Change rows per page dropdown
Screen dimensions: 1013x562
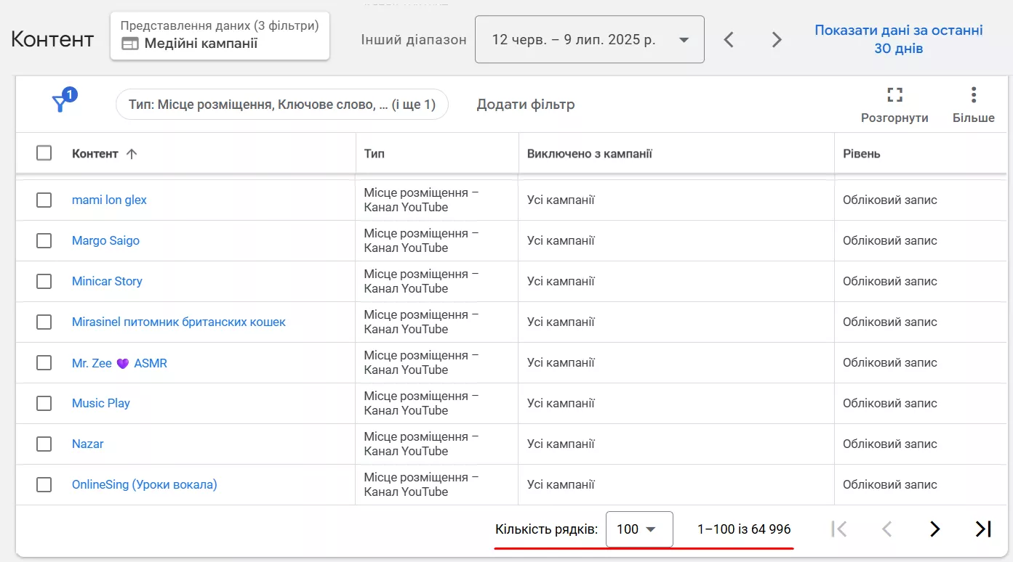(638, 529)
